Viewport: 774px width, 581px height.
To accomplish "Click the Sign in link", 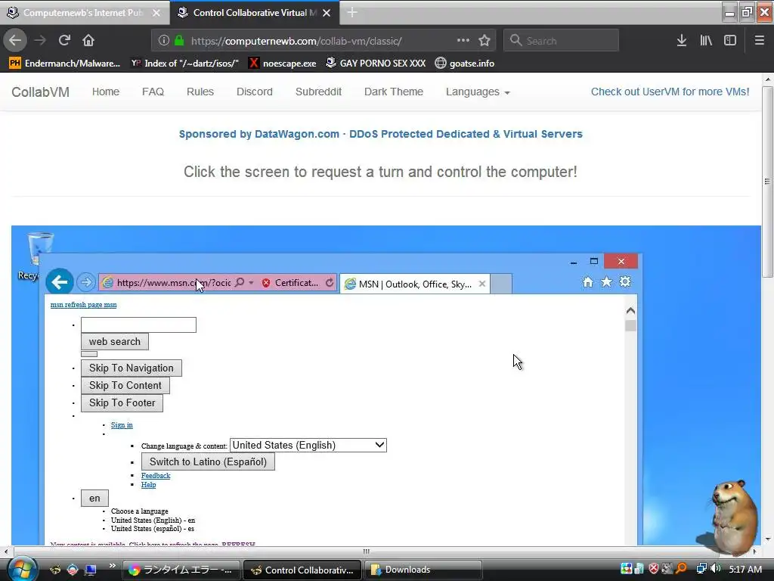I will [x=122, y=425].
